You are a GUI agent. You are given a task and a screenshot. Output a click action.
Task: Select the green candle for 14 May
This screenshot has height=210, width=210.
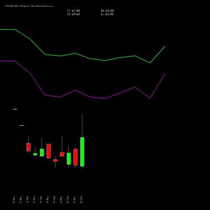tap(42, 152)
